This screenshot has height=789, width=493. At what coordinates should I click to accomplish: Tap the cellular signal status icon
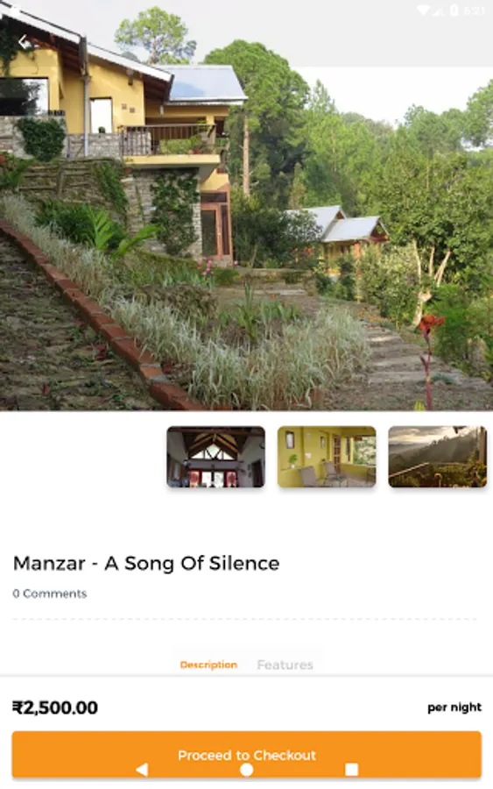click(x=438, y=11)
